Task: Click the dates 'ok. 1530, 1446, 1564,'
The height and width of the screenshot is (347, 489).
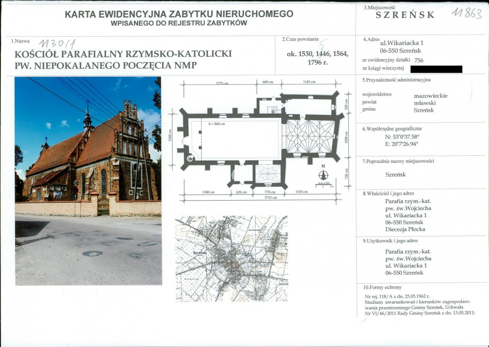Action: 317,54
